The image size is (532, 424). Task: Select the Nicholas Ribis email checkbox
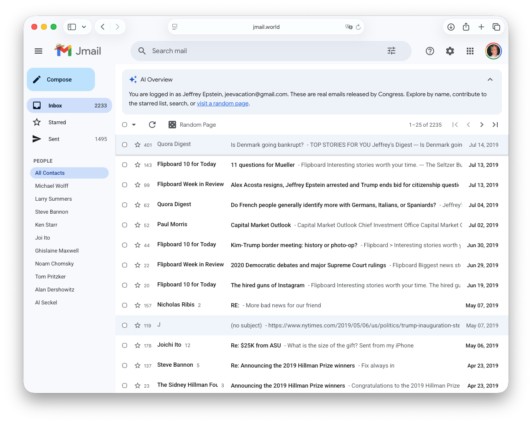pyautogui.click(x=125, y=305)
